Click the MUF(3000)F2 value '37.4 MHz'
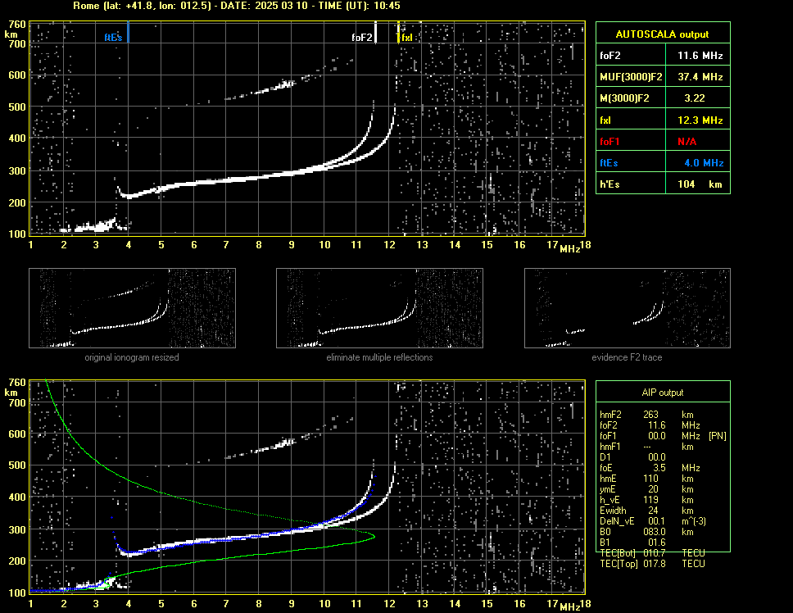793x613 pixels. coord(700,77)
